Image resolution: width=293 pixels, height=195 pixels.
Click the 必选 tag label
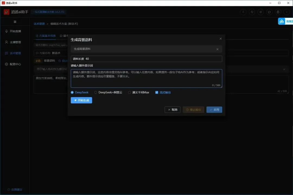pyautogui.click(x=38, y=61)
